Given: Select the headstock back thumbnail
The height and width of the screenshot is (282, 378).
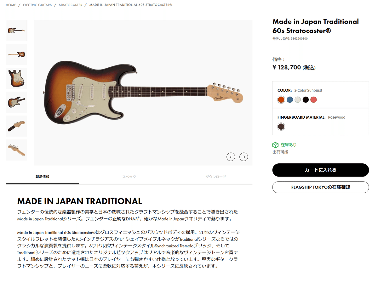Looking at the screenshot, I should pos(16,150).
